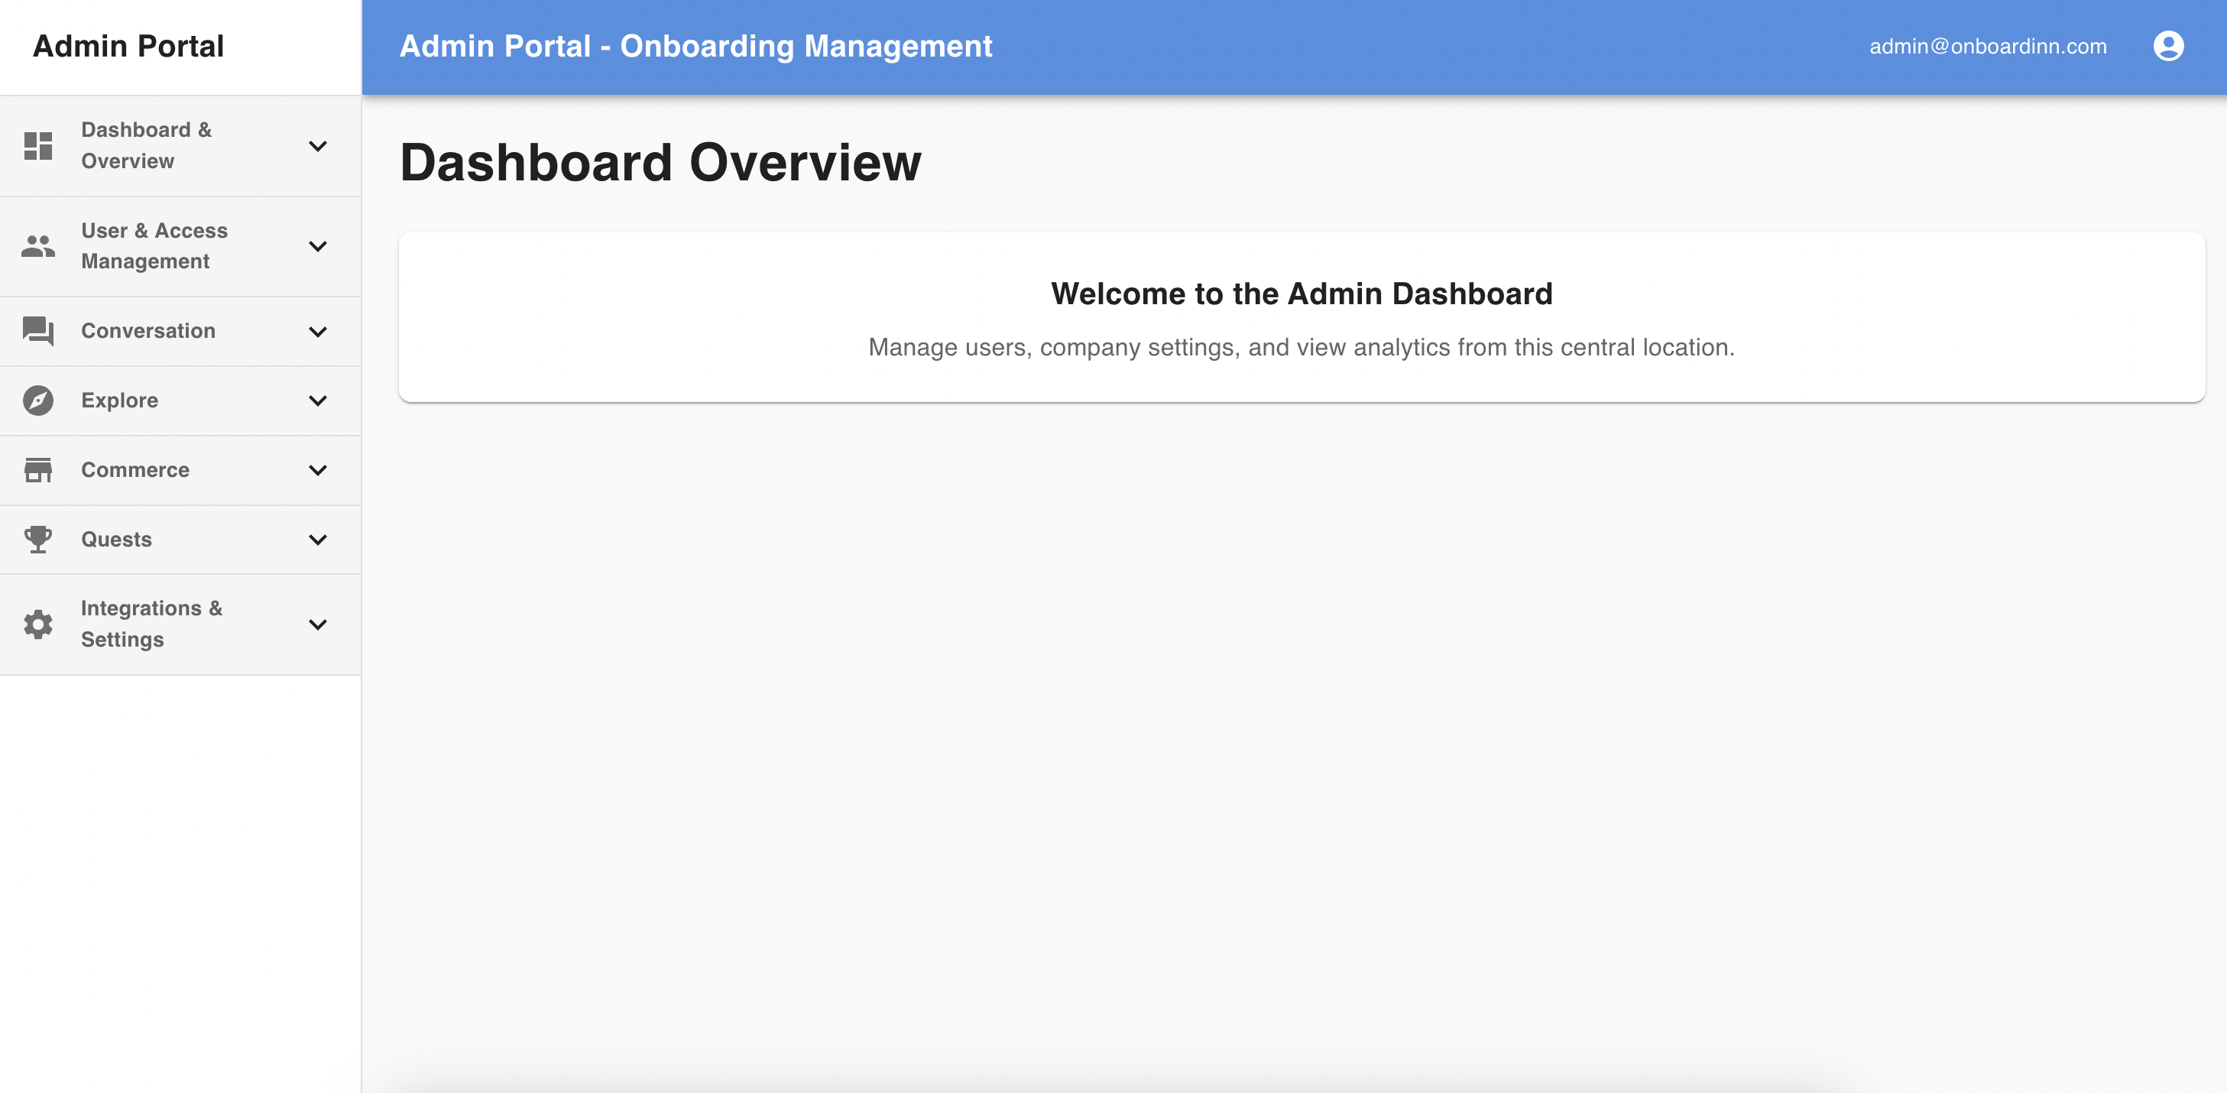Image resolution: width=2227 pixels, height=1093 pixels.
Task: Click the Admin Portal sidebar title
Action: coord(128,46)
